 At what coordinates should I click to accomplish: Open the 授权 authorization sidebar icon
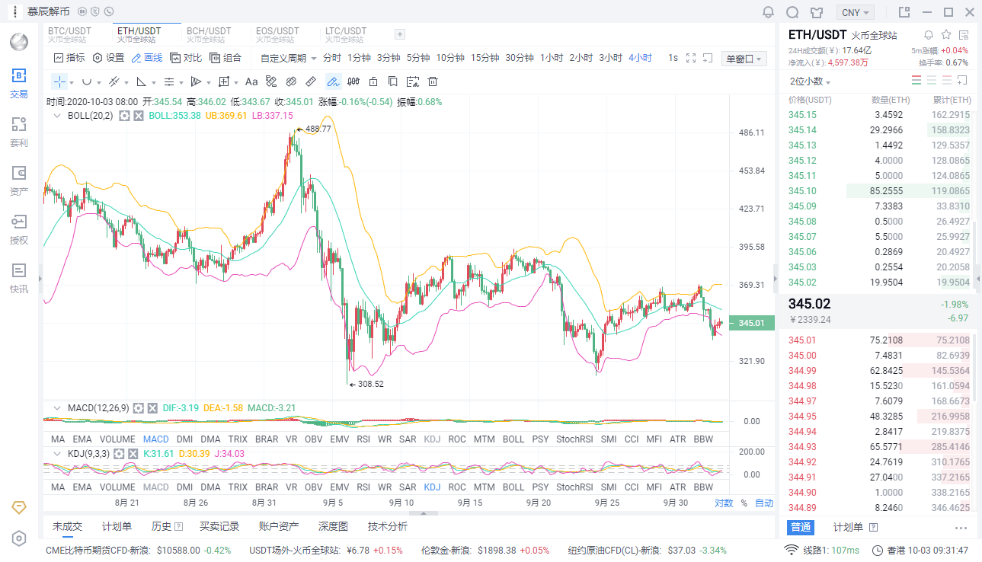click(x=18, y=229)
